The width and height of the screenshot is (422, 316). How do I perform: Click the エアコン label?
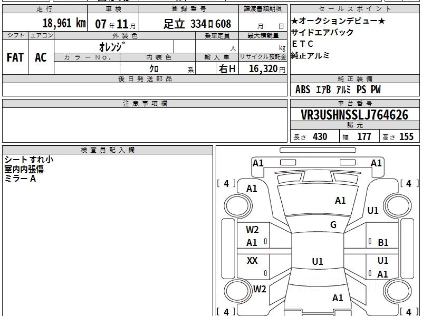(41, 35)
